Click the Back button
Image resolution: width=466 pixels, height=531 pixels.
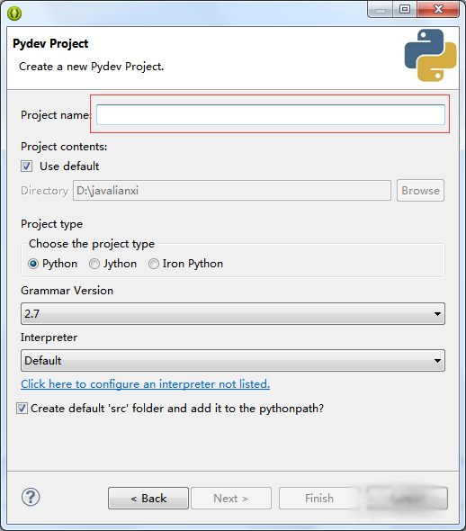pyautogui.click(x=148, y=499)
